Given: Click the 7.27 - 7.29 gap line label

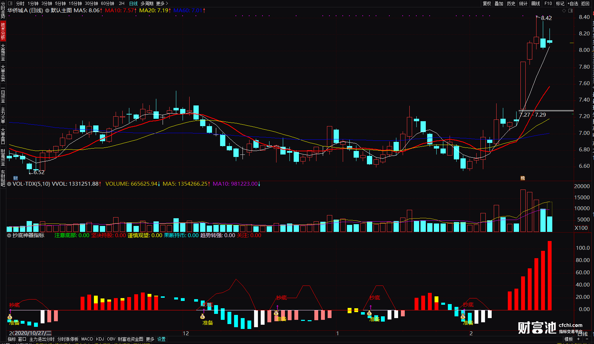Looking at the screenshot, I should pos(533,115).
